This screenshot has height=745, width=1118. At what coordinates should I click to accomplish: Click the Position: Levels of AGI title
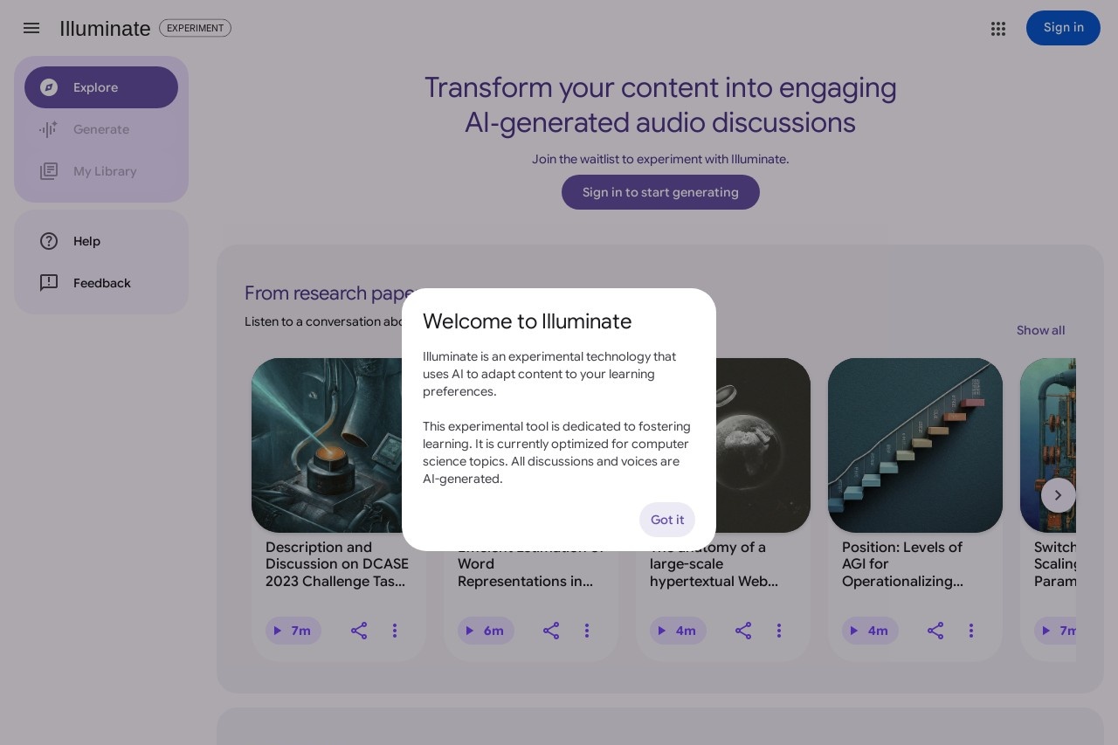(903, 564)
